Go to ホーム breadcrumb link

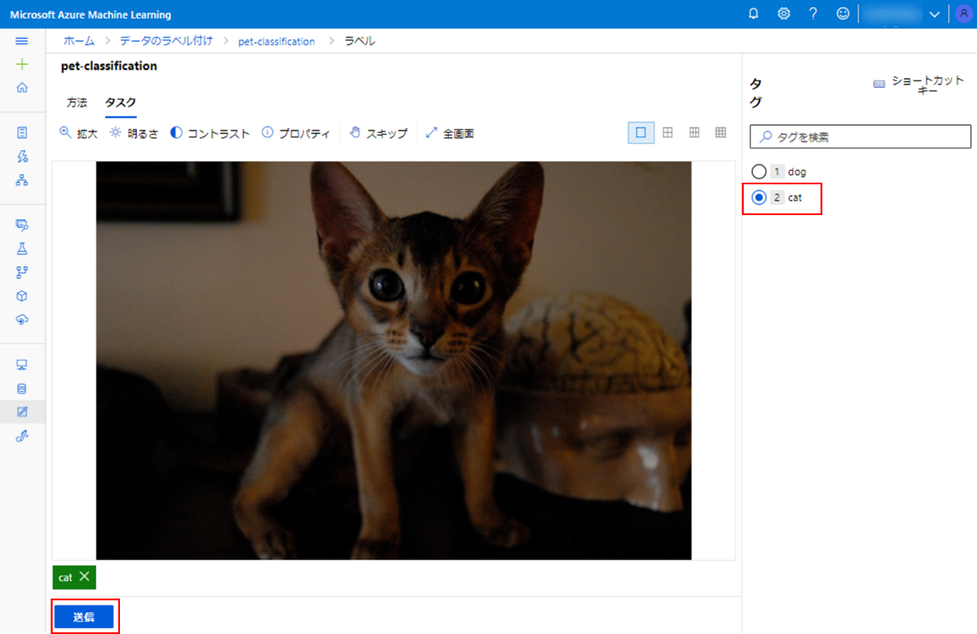pyautogui.click(x=79, y=41)
